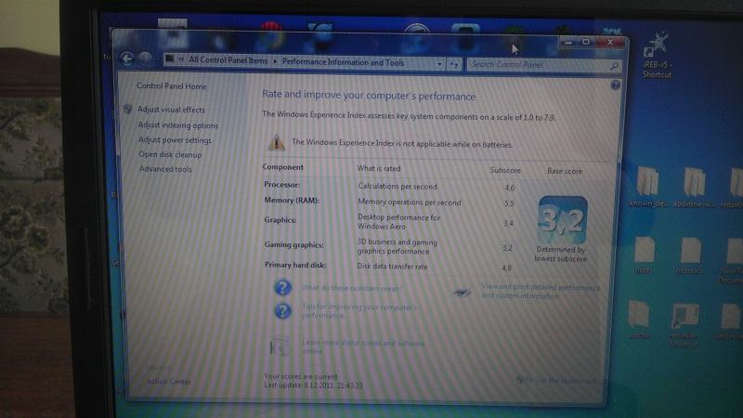Click the control panel icon in address bar
The height and width of the screenshot is (418, 743).
[x=170, y=59]
